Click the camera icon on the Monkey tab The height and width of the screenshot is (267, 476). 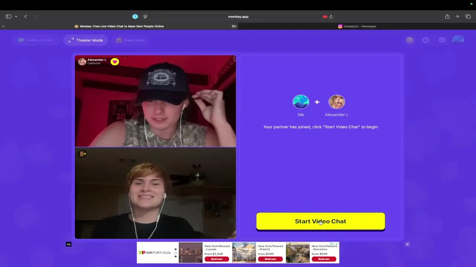pos(234,26)
